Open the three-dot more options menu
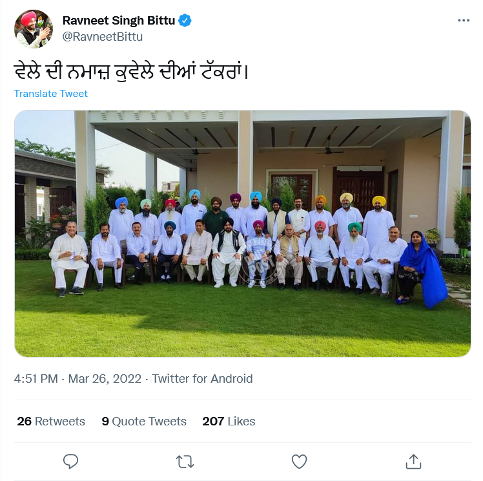The width and height of the screenshot is (483, 481). (464, 20)
